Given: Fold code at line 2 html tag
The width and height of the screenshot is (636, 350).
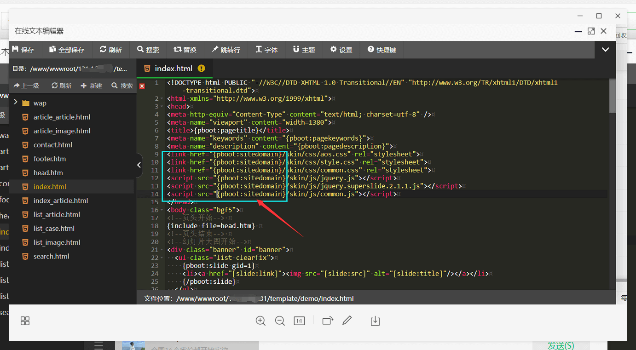Looking at the screenshot, I should pyautogui.click(x=162, y=98).
